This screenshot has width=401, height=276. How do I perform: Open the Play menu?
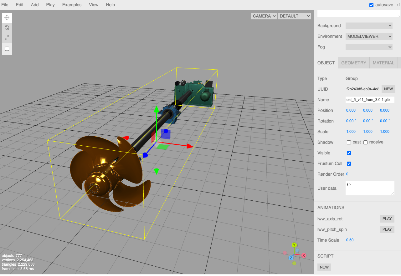[50, 5]
